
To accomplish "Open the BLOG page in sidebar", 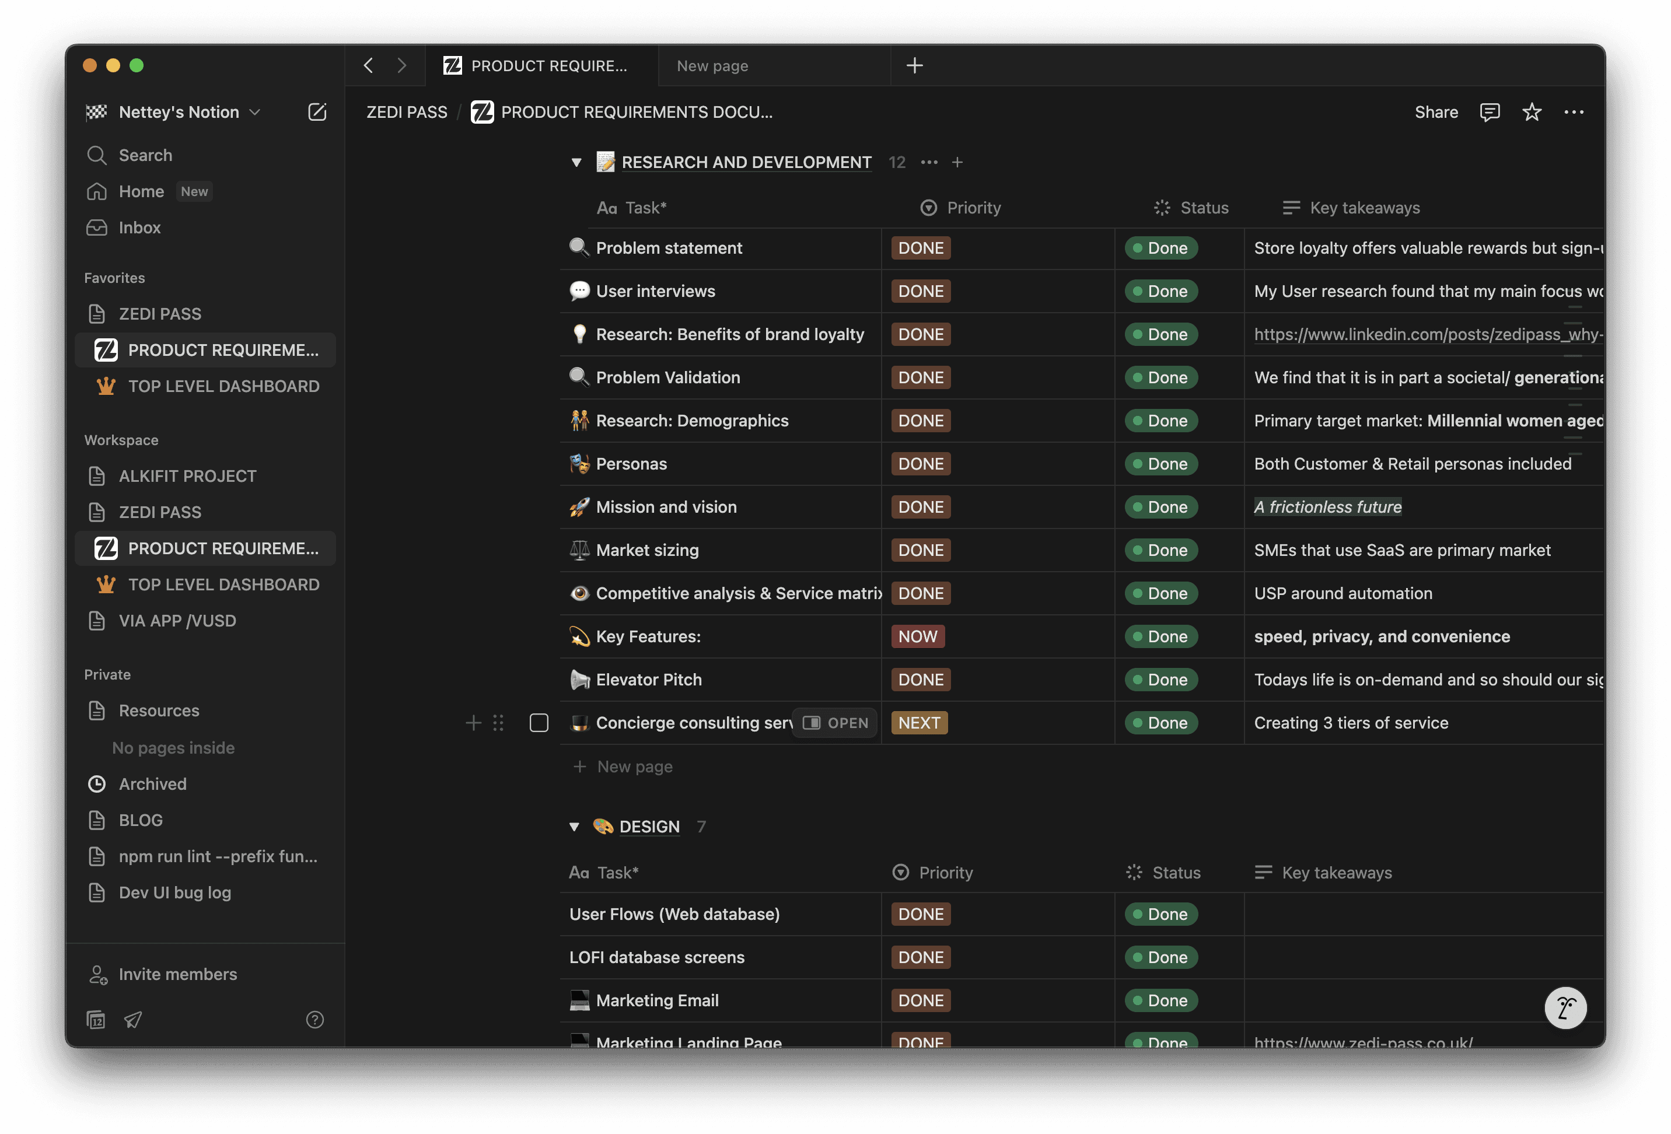I will (205, 820).
